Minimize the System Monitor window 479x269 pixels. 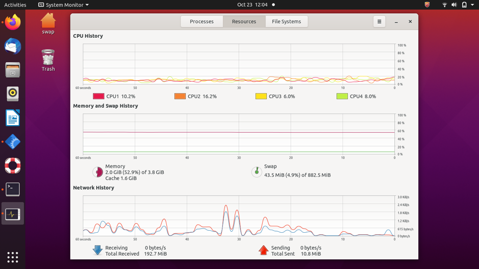click(396, 22)
